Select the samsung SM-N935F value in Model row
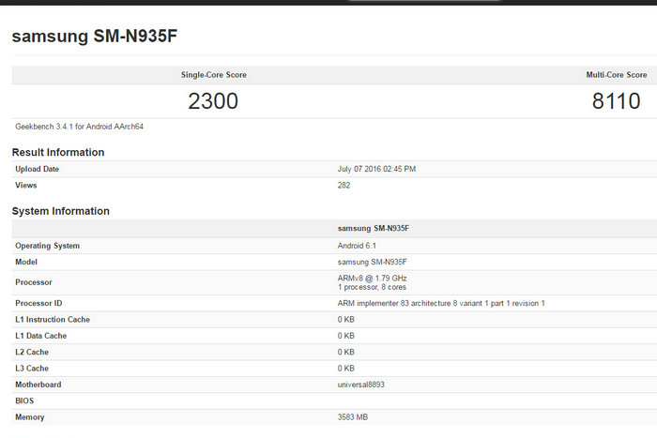The width and height of the screenshot is (657, 438). (372, 262)
